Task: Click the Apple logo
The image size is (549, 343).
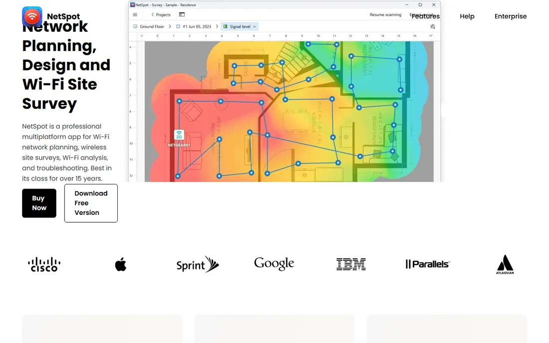Action: [x=121, y=264]
